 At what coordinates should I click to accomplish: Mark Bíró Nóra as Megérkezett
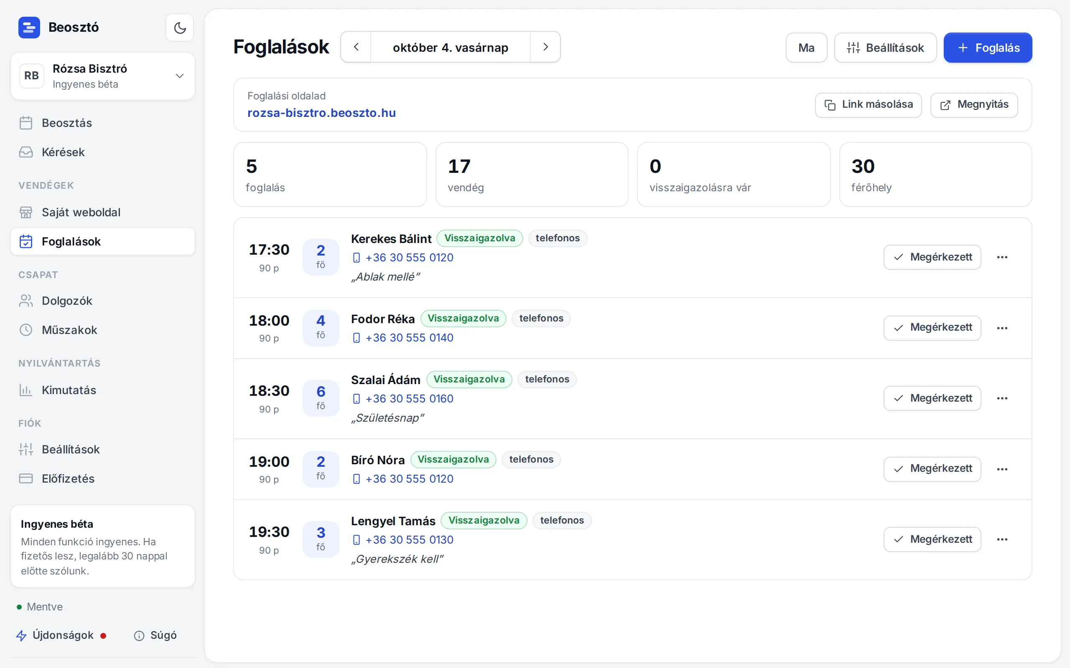coord(932,469)
